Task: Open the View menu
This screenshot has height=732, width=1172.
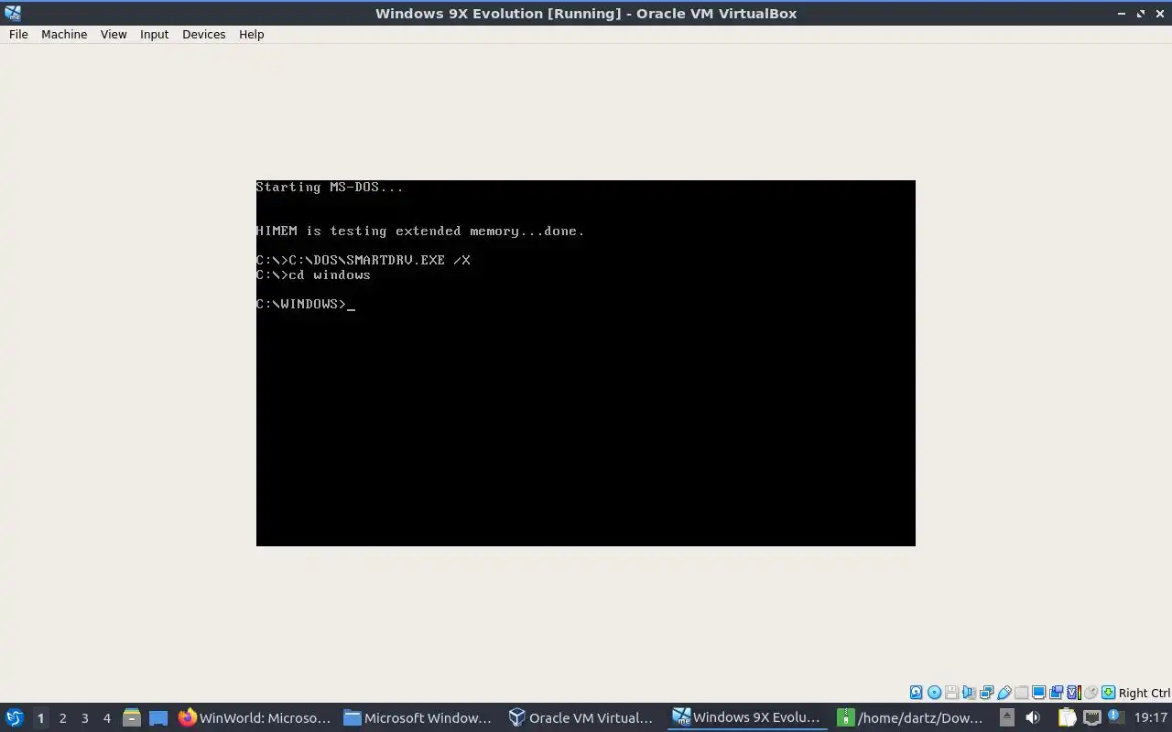Action: pyautogui.click(x=114, y=34)
